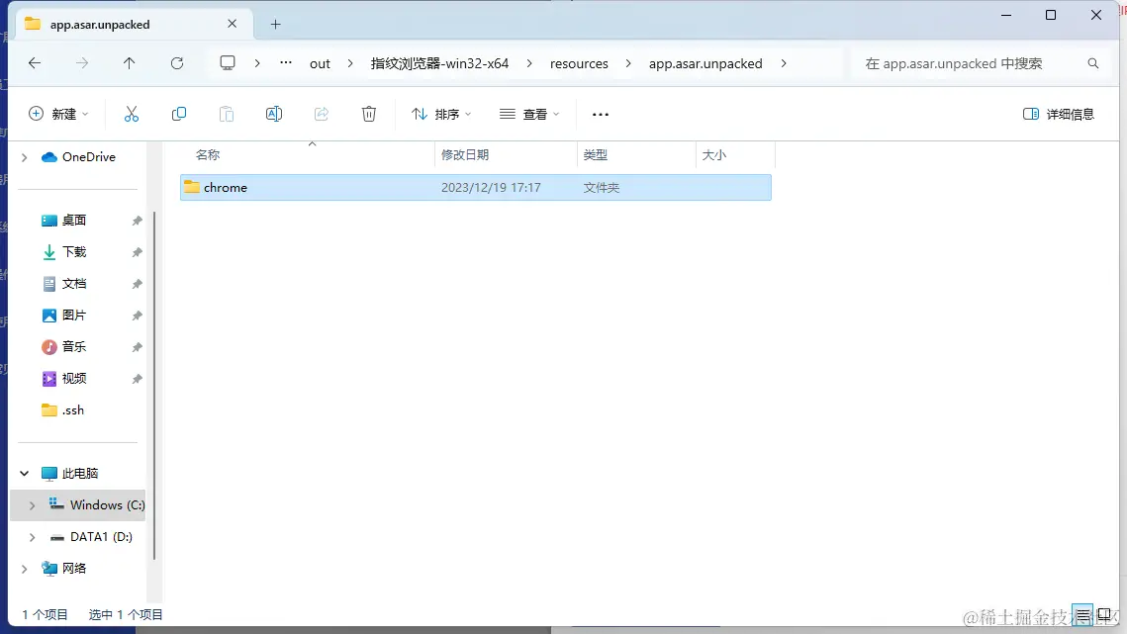Select 网络 in navigation pane

point(73,569)
